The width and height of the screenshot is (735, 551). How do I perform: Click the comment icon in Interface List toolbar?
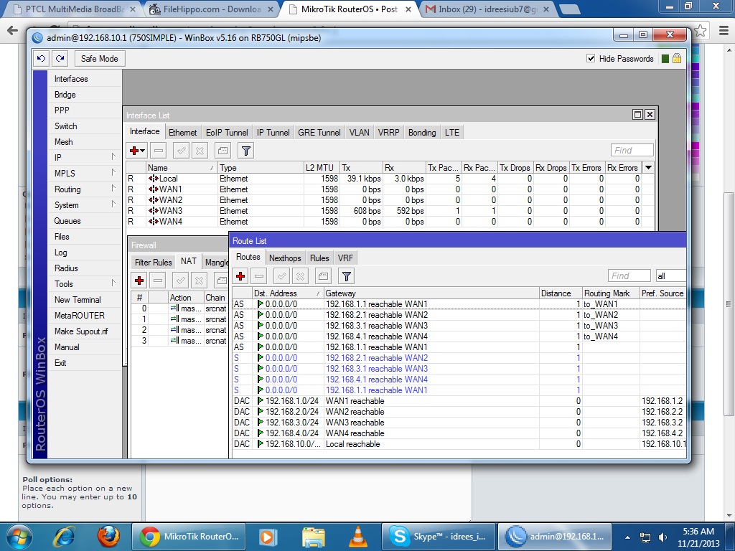[223, 151]
